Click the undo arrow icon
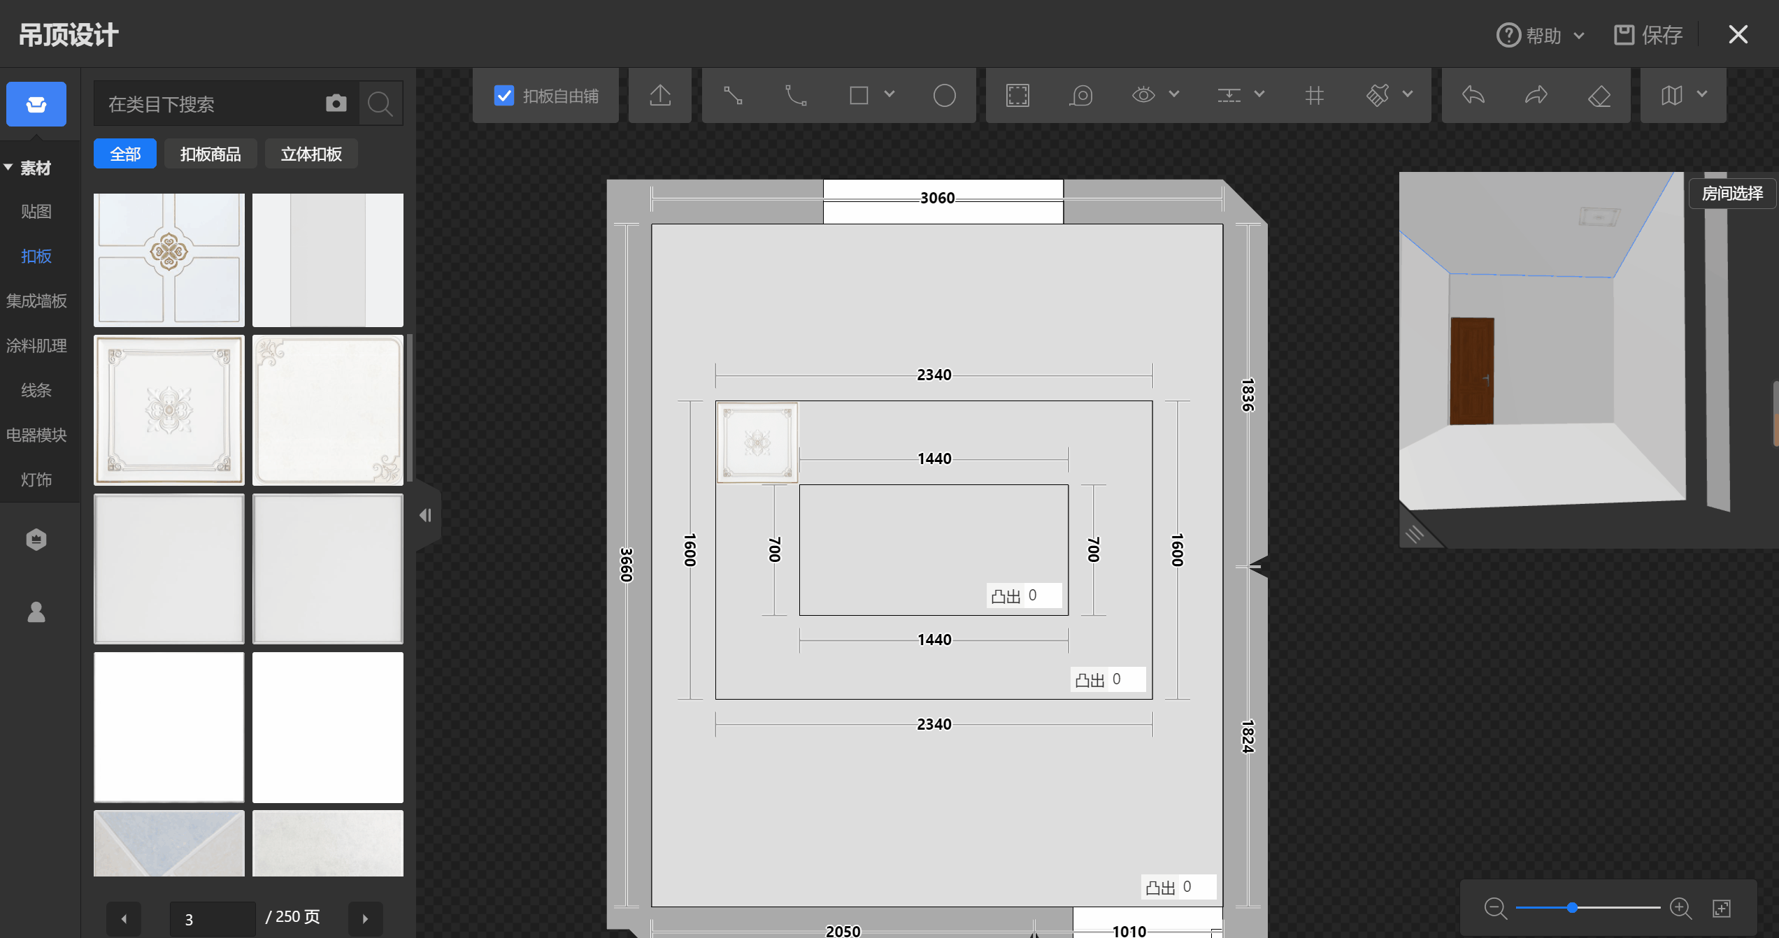1779x938 pixels. tap(1473, 95)
